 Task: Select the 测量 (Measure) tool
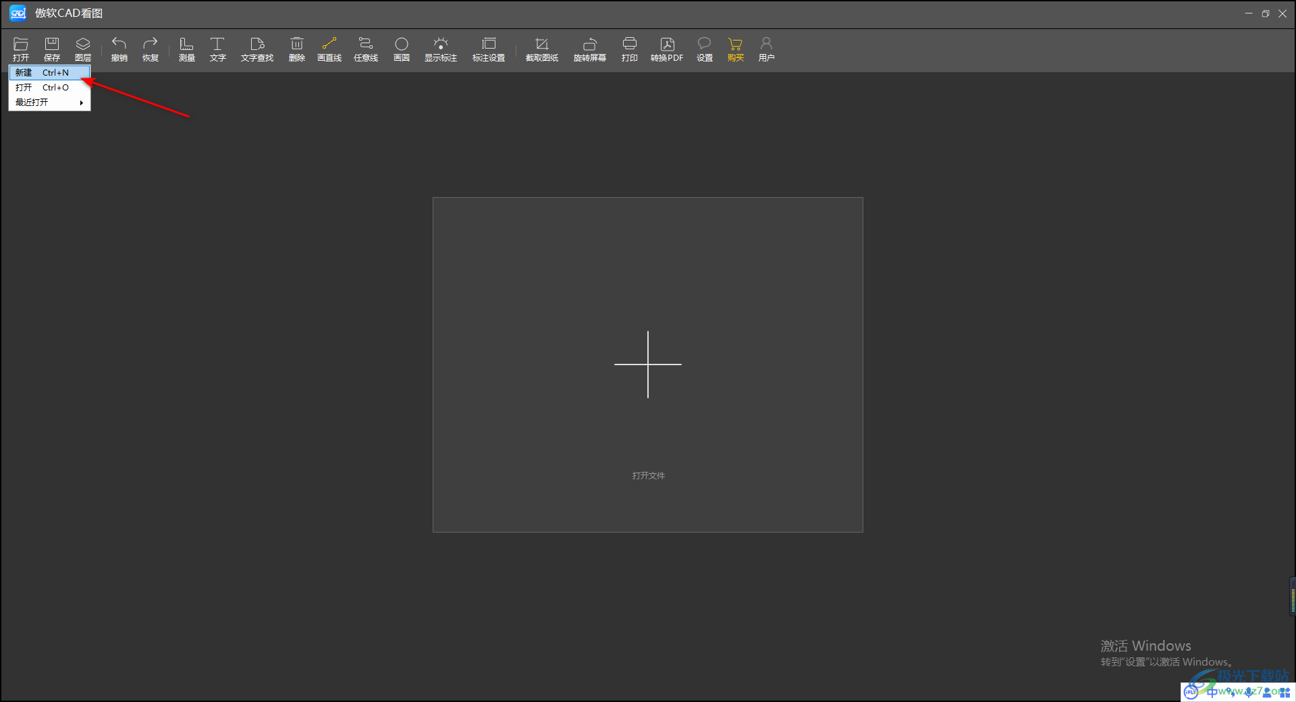pyautogui.click(x=186, y=49)
